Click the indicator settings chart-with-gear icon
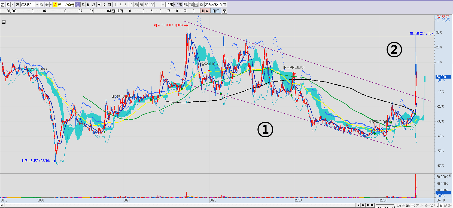This screenshot has height=208, width=453. click(x=408, y=206)
